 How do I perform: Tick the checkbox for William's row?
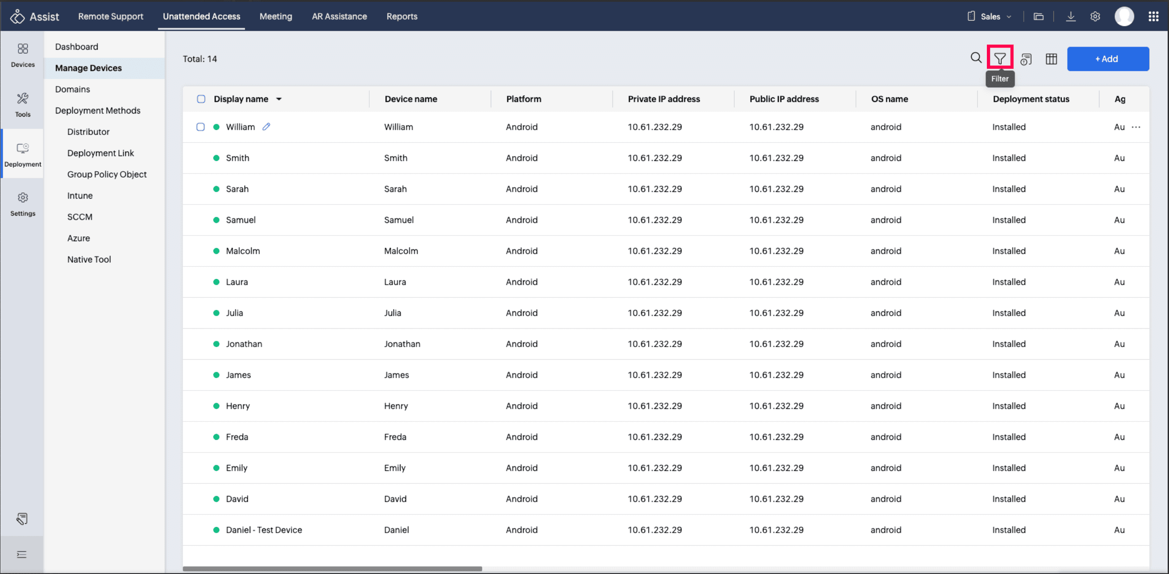click(201, 127)
